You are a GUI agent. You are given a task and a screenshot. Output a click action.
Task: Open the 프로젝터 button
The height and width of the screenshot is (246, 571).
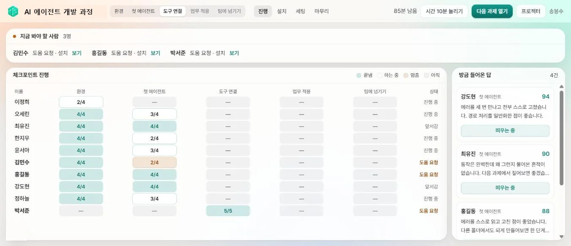[531, 11]
